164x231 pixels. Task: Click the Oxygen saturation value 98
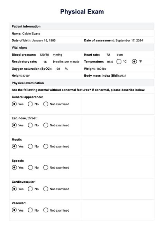tap(58, 69)
